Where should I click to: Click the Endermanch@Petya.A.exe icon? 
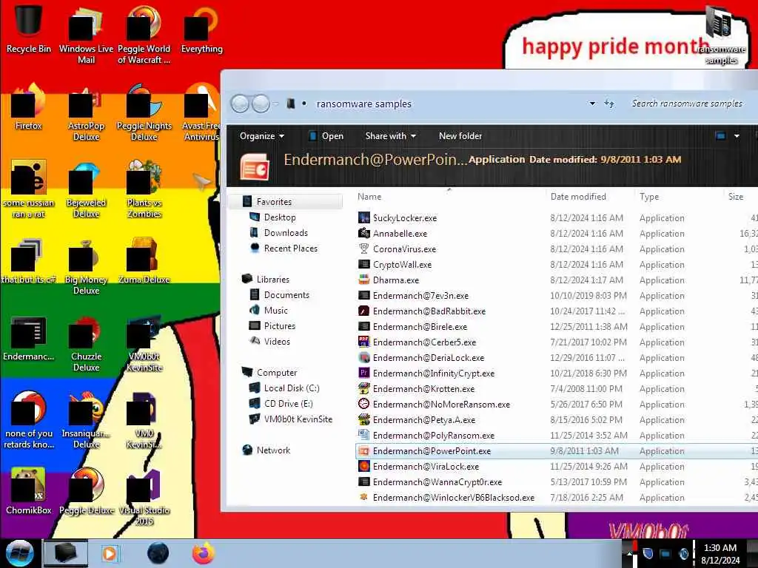363,420
